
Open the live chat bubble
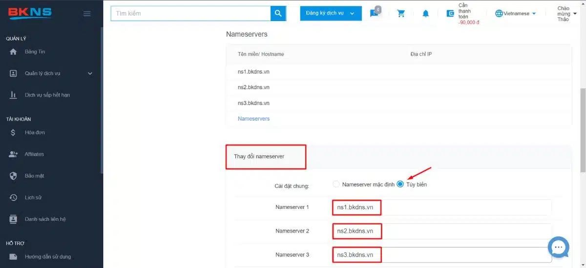click(559, 247)
